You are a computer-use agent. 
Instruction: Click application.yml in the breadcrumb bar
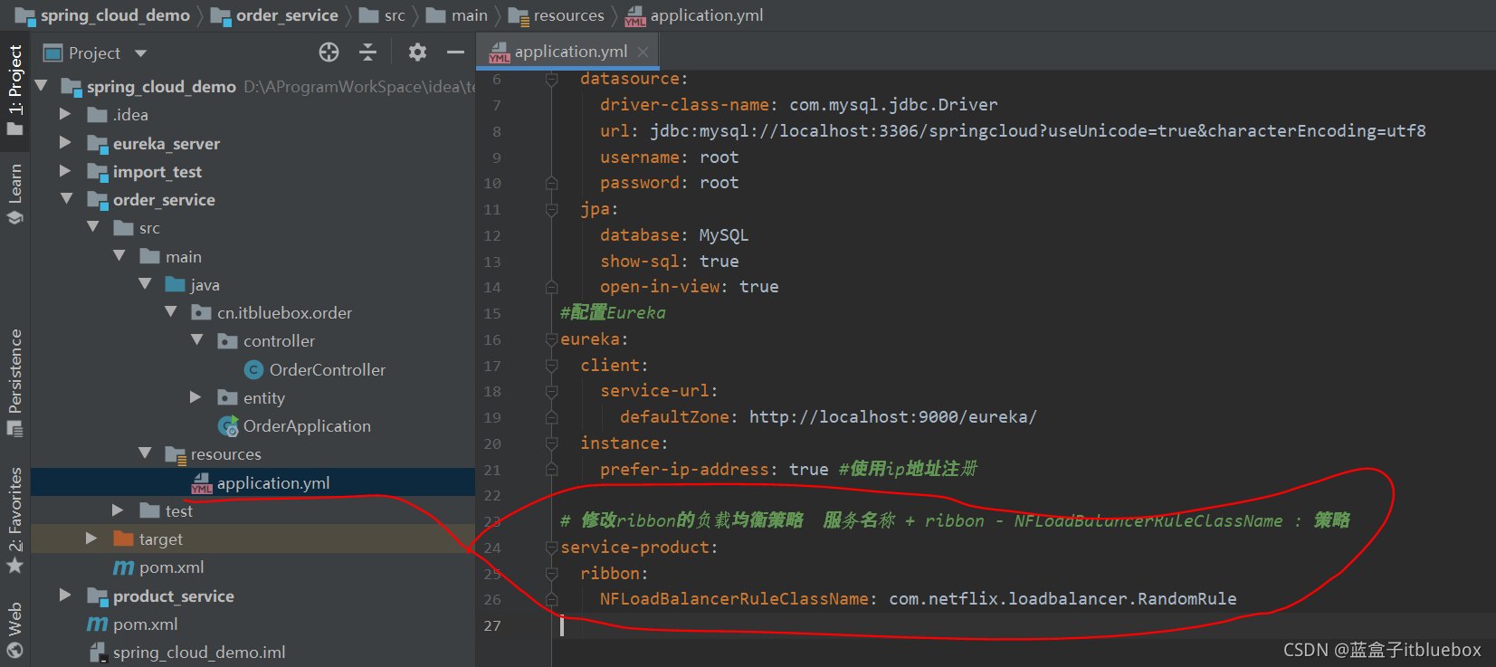[707, 15]
